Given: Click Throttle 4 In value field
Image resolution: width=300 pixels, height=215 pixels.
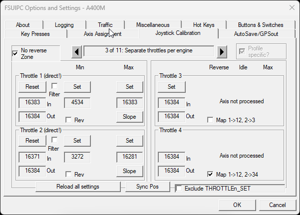Looking at the screenshot, I should click(x=172, y=157).
